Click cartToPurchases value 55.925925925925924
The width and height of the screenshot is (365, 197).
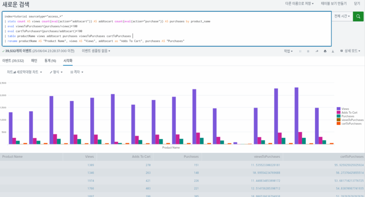(x=349, y=165)
